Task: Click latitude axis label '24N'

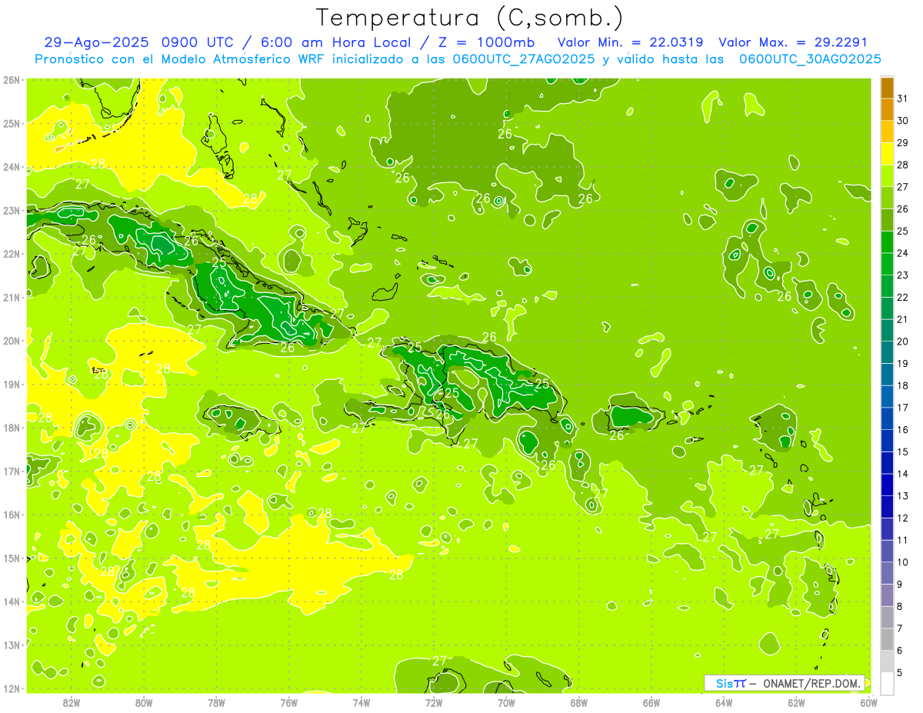Action: click(12, 166)
